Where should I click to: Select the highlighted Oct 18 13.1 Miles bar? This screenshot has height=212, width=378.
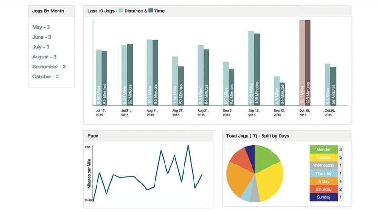coord(302,63)
